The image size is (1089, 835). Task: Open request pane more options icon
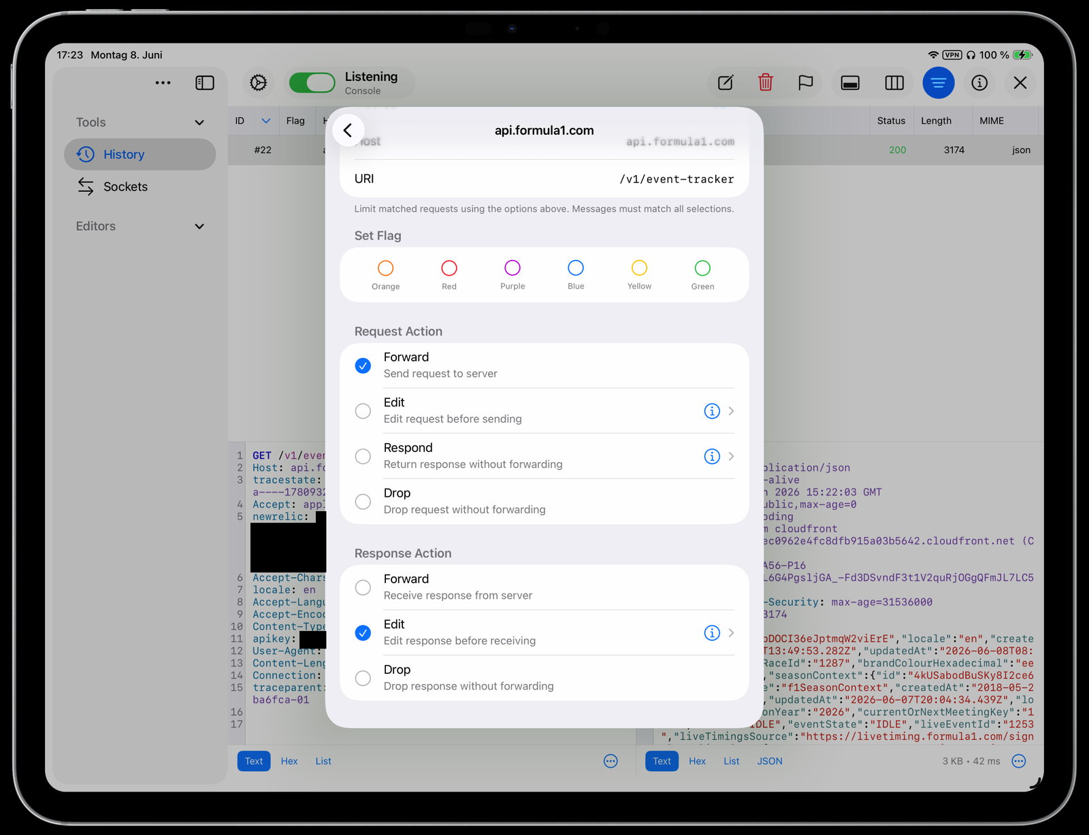click(x=611, y=762)
